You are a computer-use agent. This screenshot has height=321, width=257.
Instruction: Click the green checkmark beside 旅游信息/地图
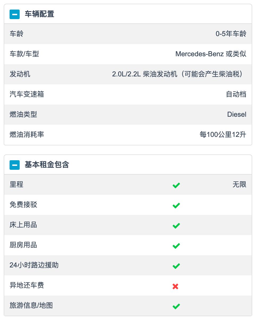point(176,306)
